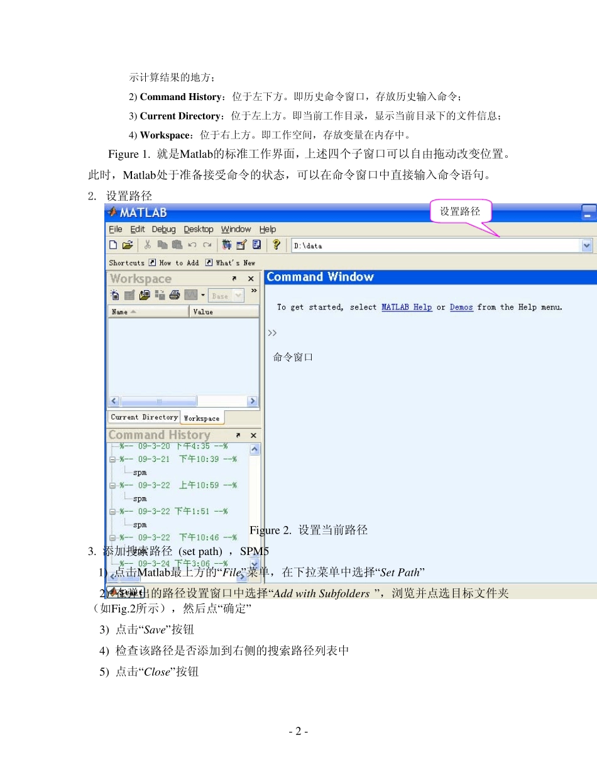Click the New M-file toolbar icon
Screen dimensions: 597x774
click(x=113, y=245)
